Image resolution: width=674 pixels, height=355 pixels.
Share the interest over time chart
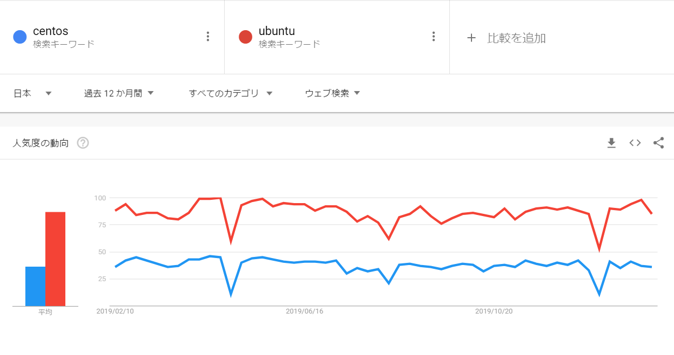658,143
